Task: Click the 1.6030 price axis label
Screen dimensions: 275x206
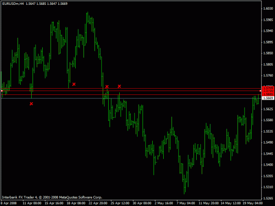Action: (268, 8)
